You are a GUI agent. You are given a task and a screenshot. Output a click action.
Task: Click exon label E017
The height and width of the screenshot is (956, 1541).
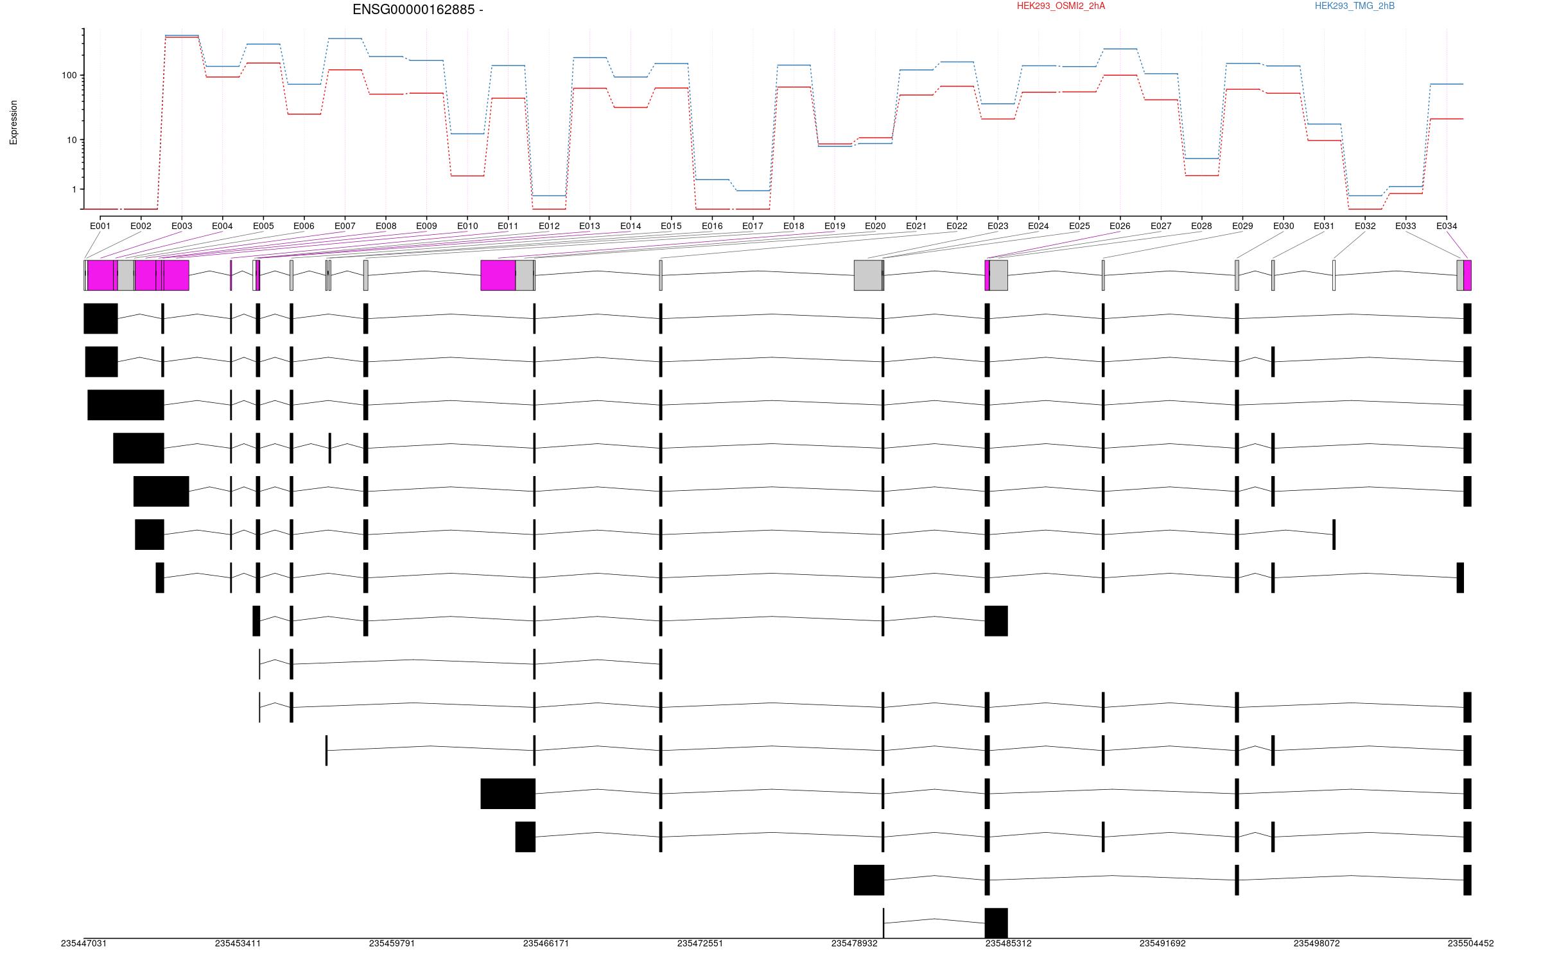(753, 226)
